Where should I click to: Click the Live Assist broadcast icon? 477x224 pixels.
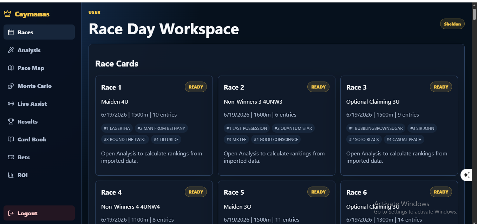11,104
